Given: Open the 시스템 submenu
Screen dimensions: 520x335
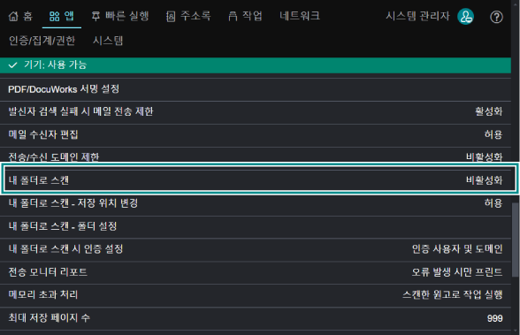Looking at the screenshot, I should coord(108,41).
